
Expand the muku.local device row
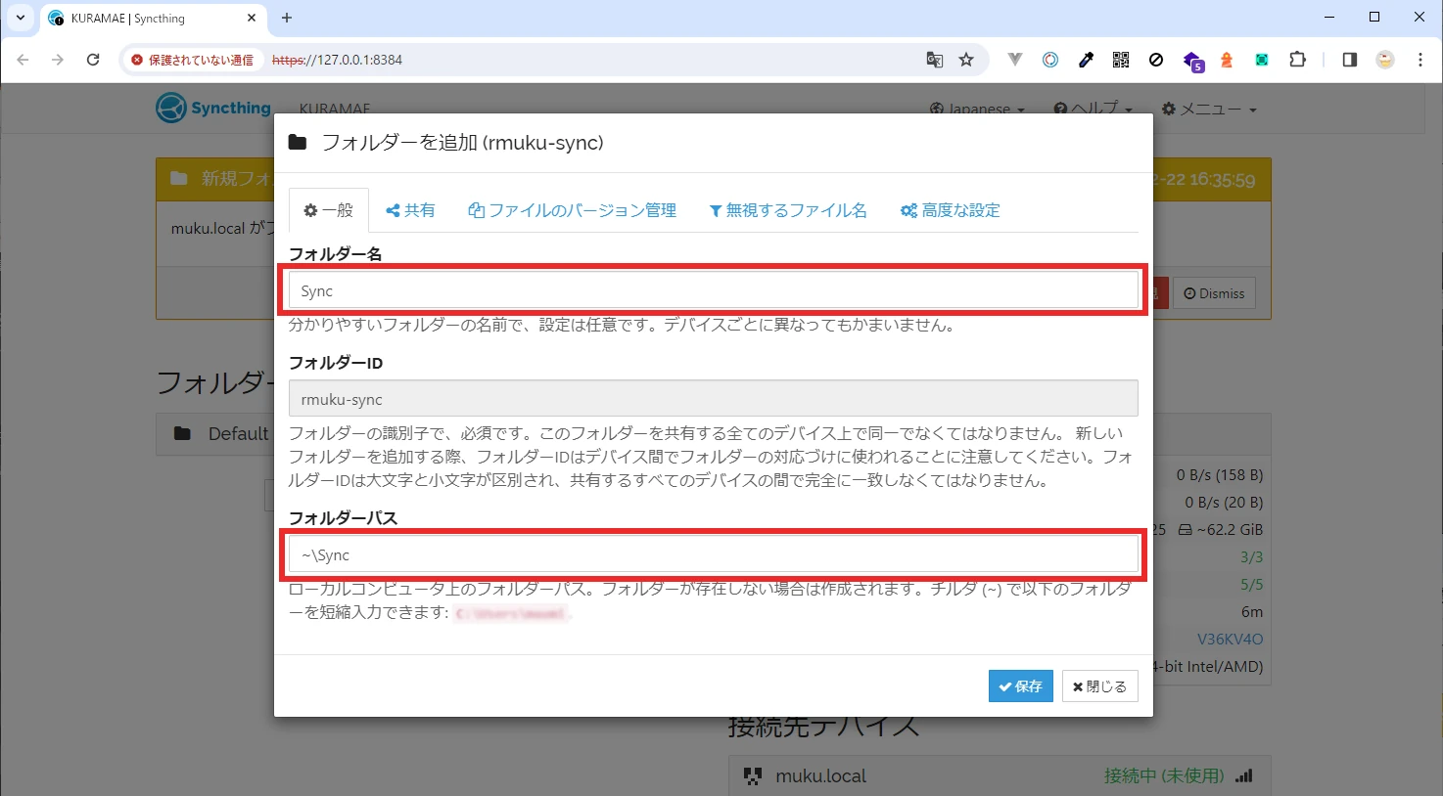pos(1000,775)
